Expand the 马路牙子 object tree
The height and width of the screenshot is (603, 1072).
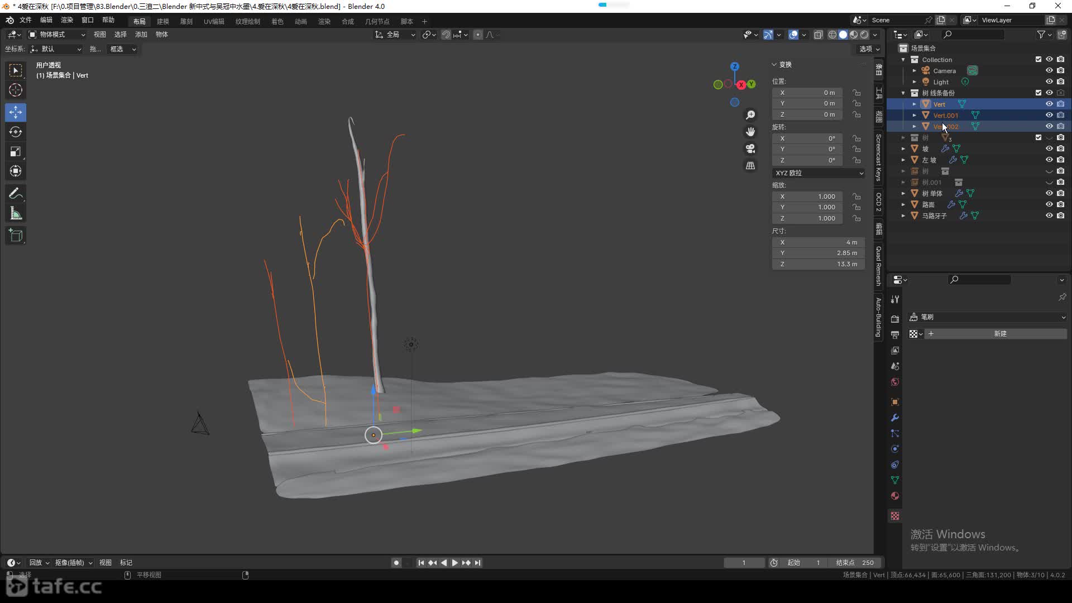[x=903, y=216]
